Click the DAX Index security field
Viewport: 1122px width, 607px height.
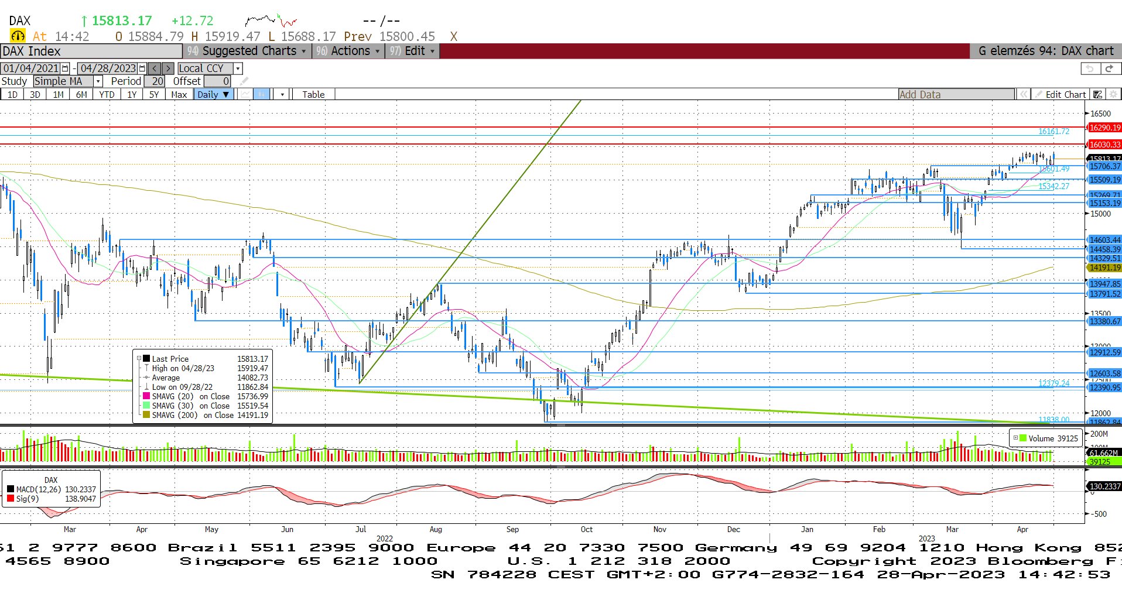tap(91, 51)
